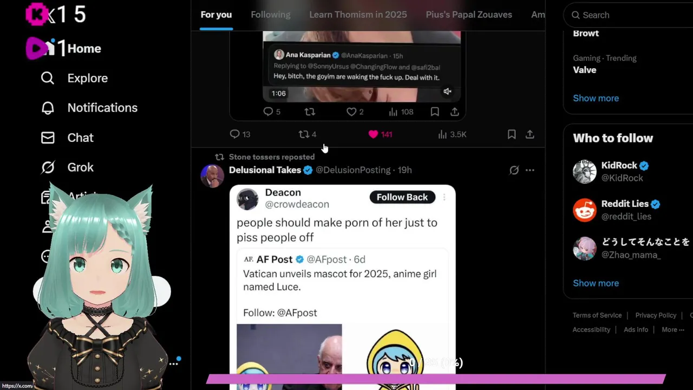Open Grok from the sidebar

[x=67, y=167]
